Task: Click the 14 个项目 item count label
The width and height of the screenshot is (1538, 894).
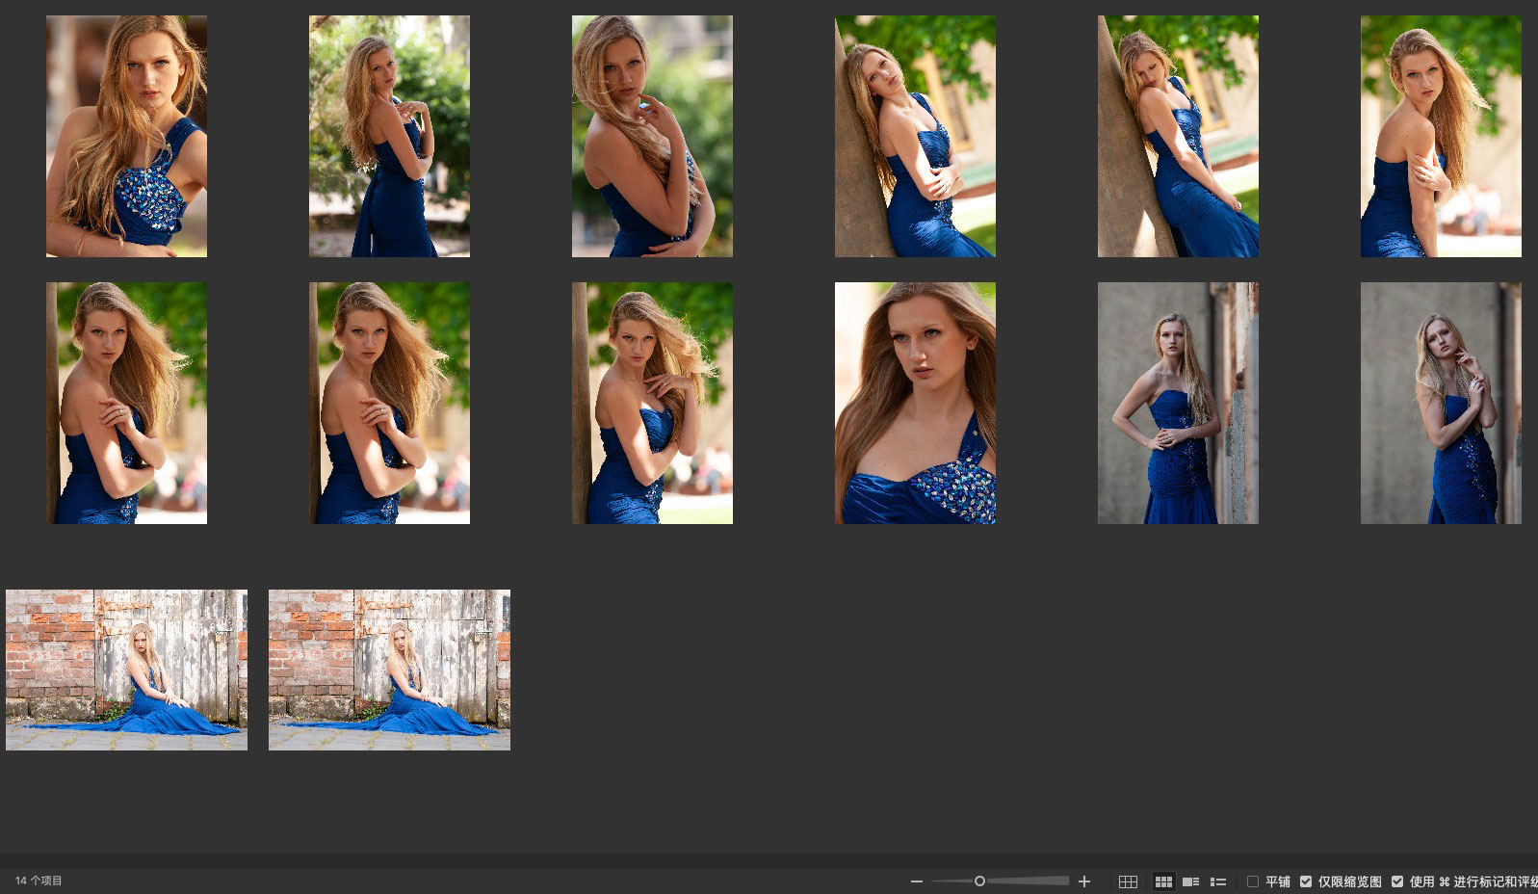Action: pos(39,881)
